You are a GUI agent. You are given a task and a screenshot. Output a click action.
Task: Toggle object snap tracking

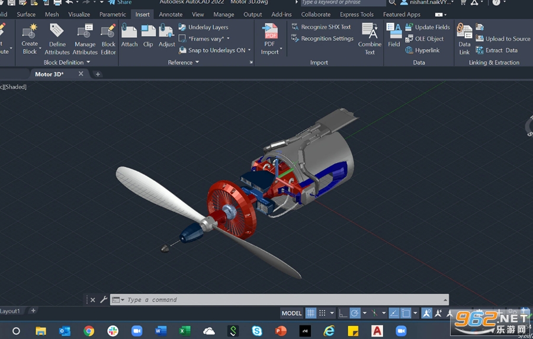[x=394, y=313]
